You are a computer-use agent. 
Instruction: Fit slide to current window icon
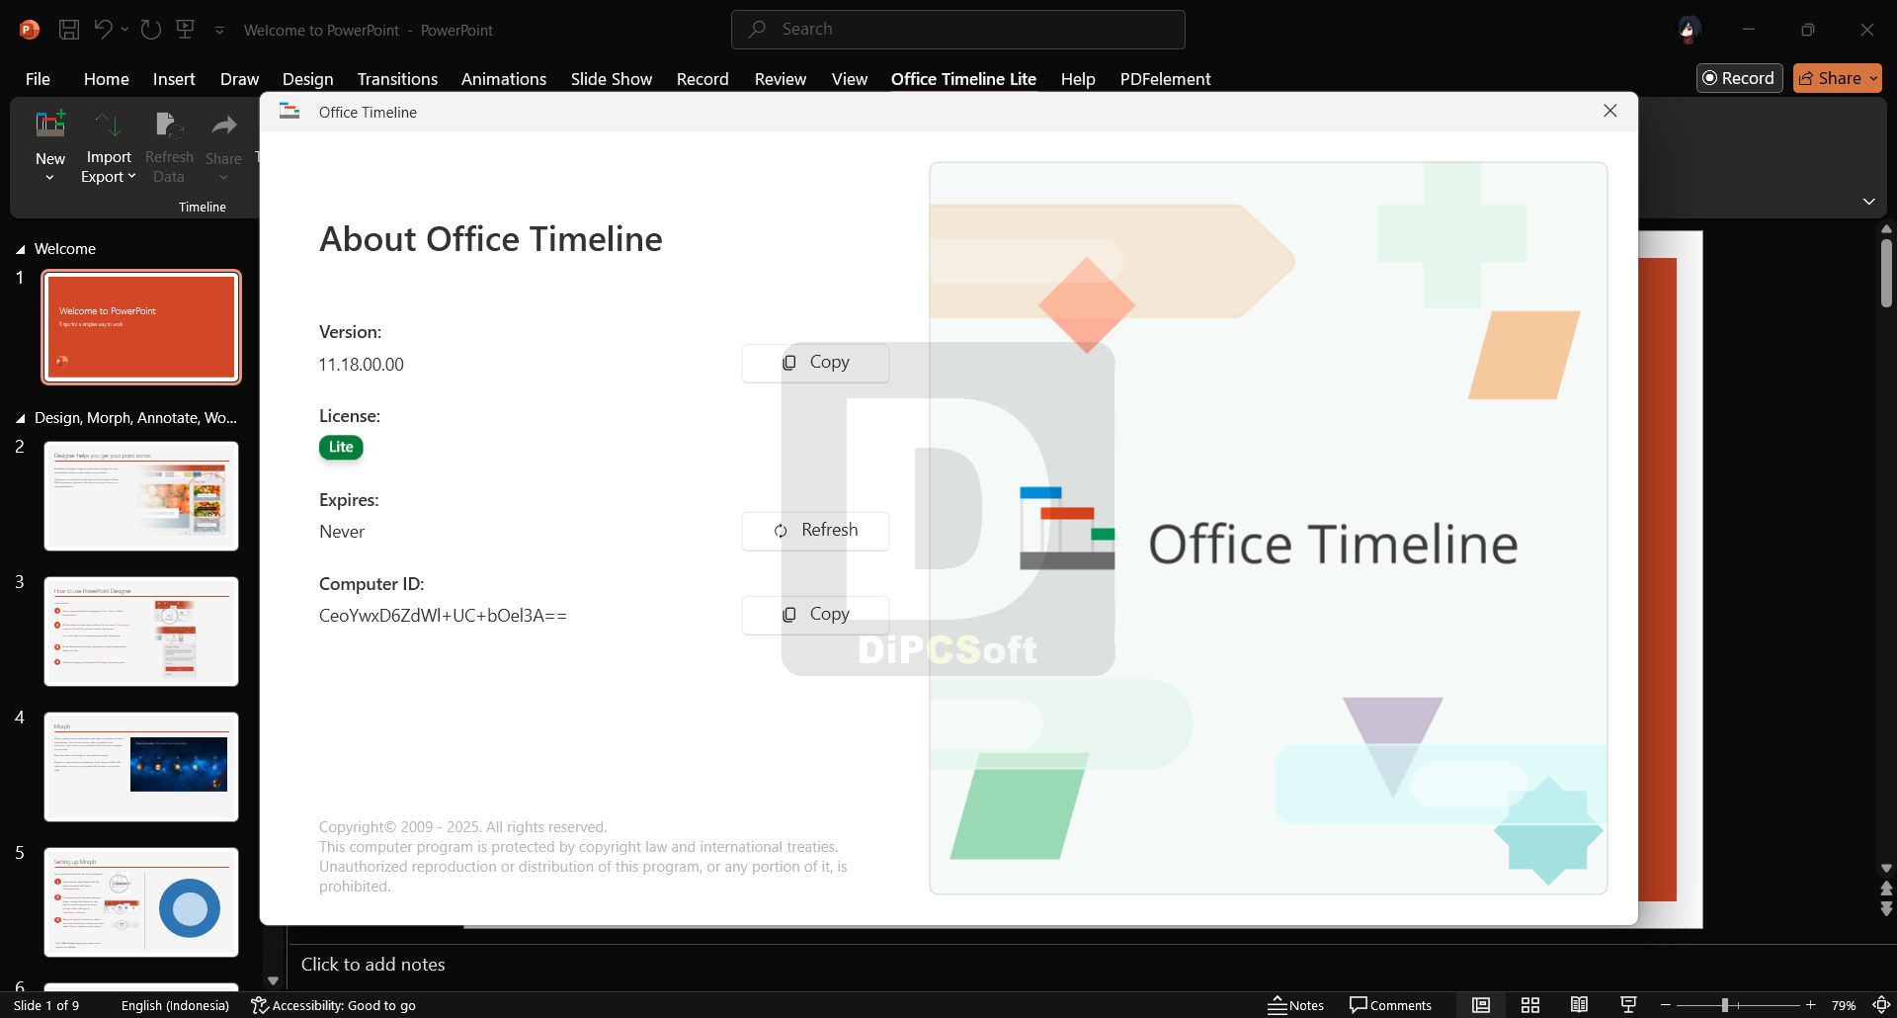click(1881, 1005)
